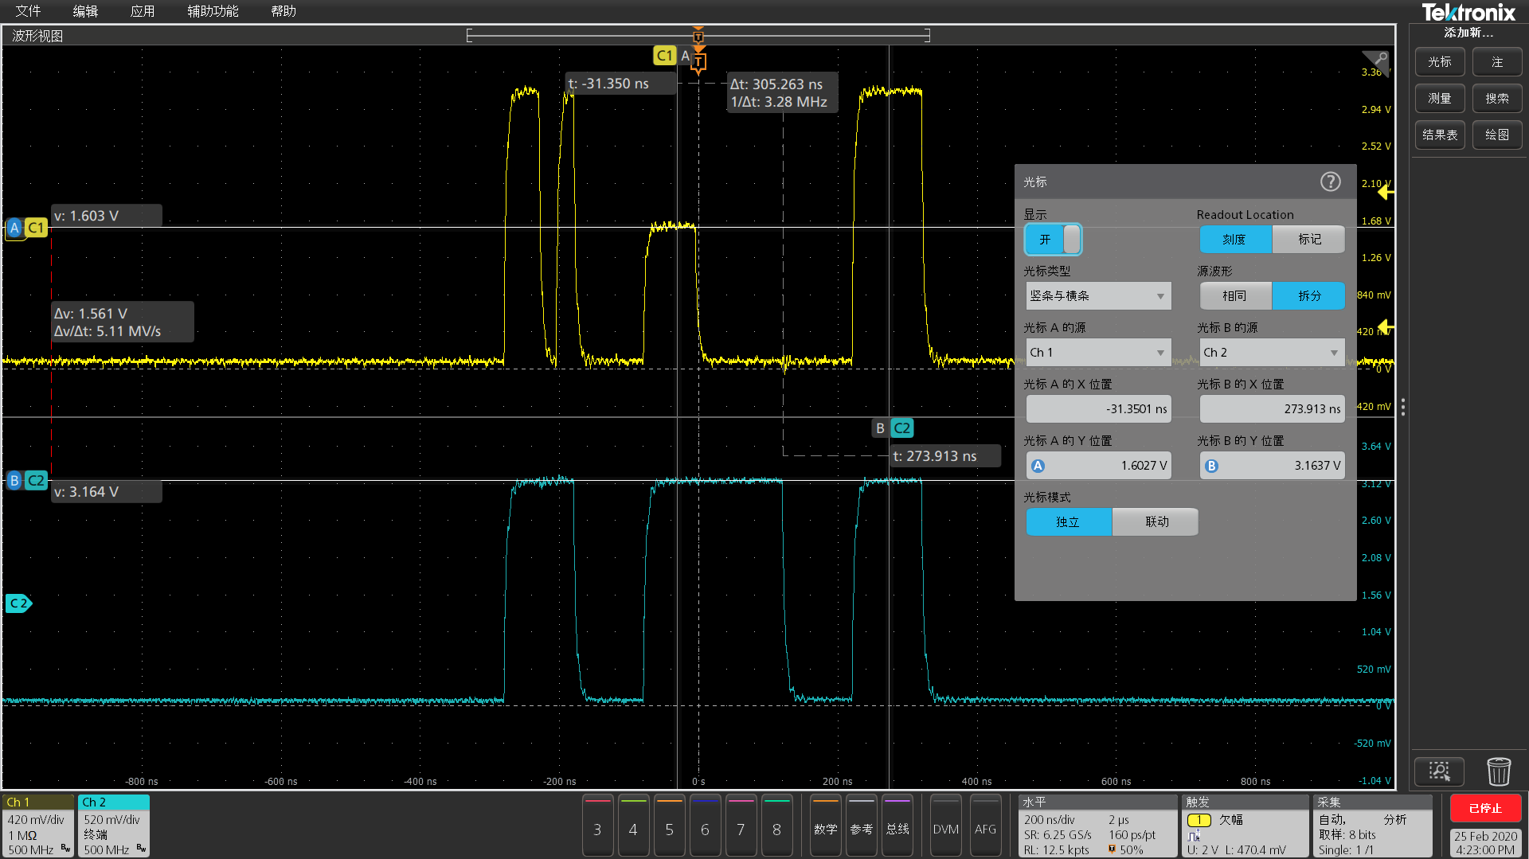Click the 测量 measure button

(1439, 98)
